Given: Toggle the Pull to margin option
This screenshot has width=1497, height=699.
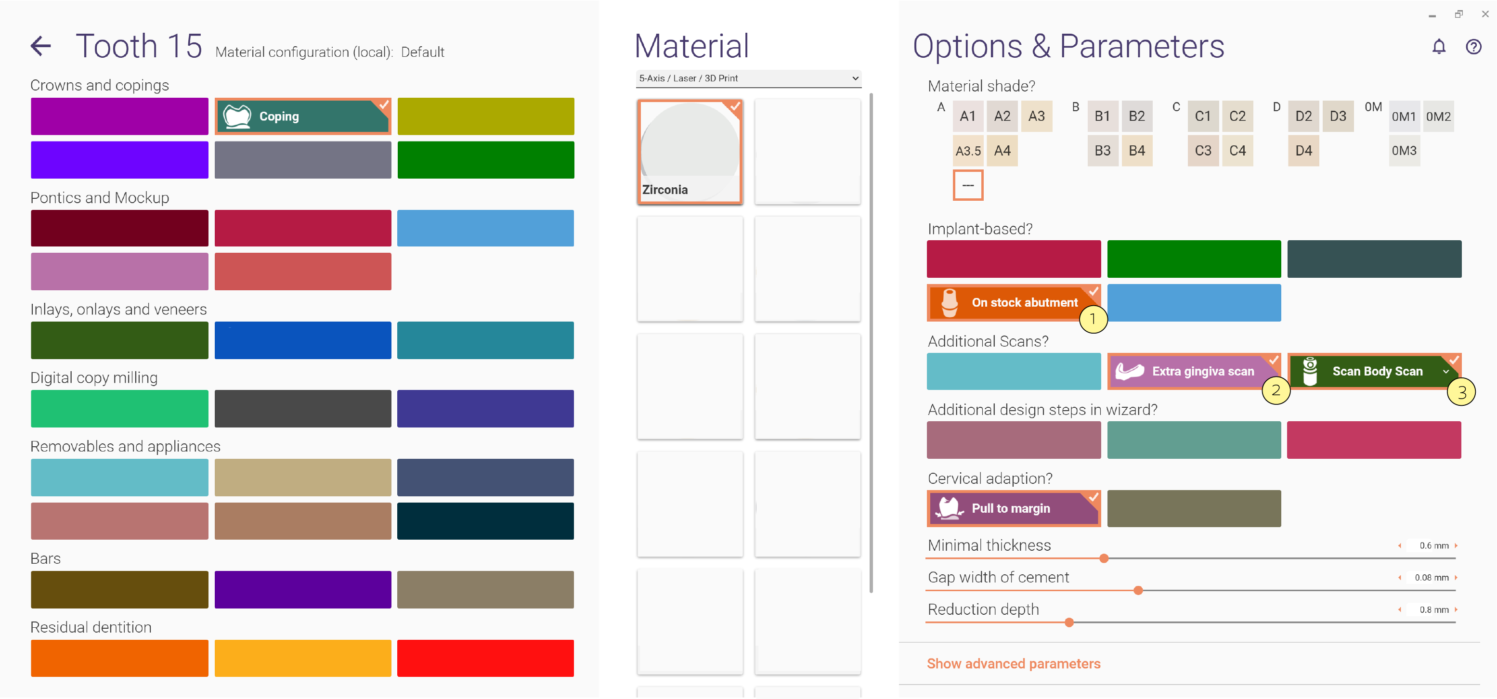Looking at the screenshot, I should point(1014,508).
